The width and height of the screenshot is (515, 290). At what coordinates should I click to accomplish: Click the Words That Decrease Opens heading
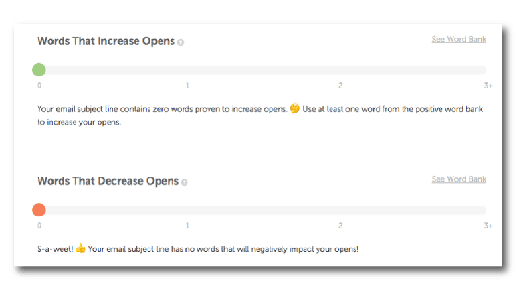[108, 181]
